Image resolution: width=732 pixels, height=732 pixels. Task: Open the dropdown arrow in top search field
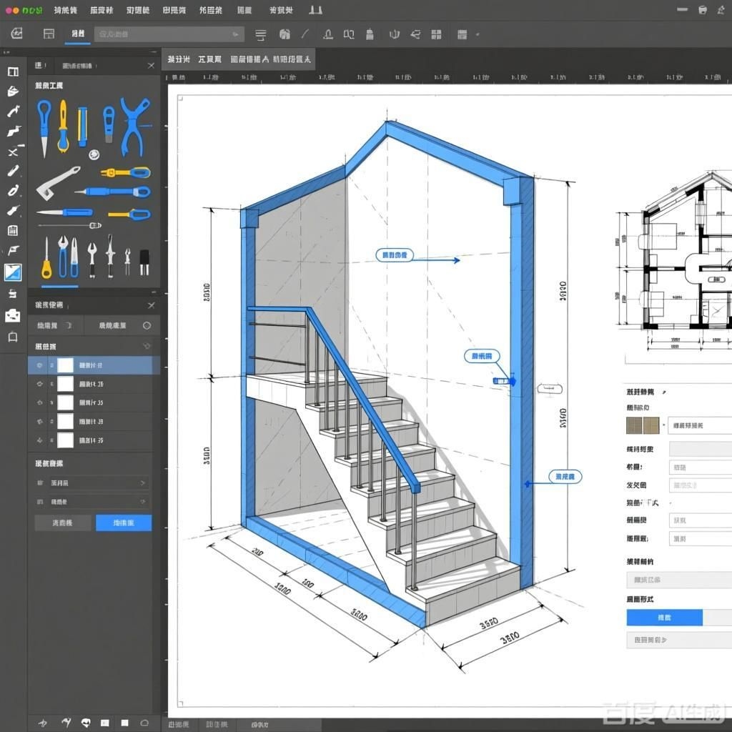tap(235, 34)
